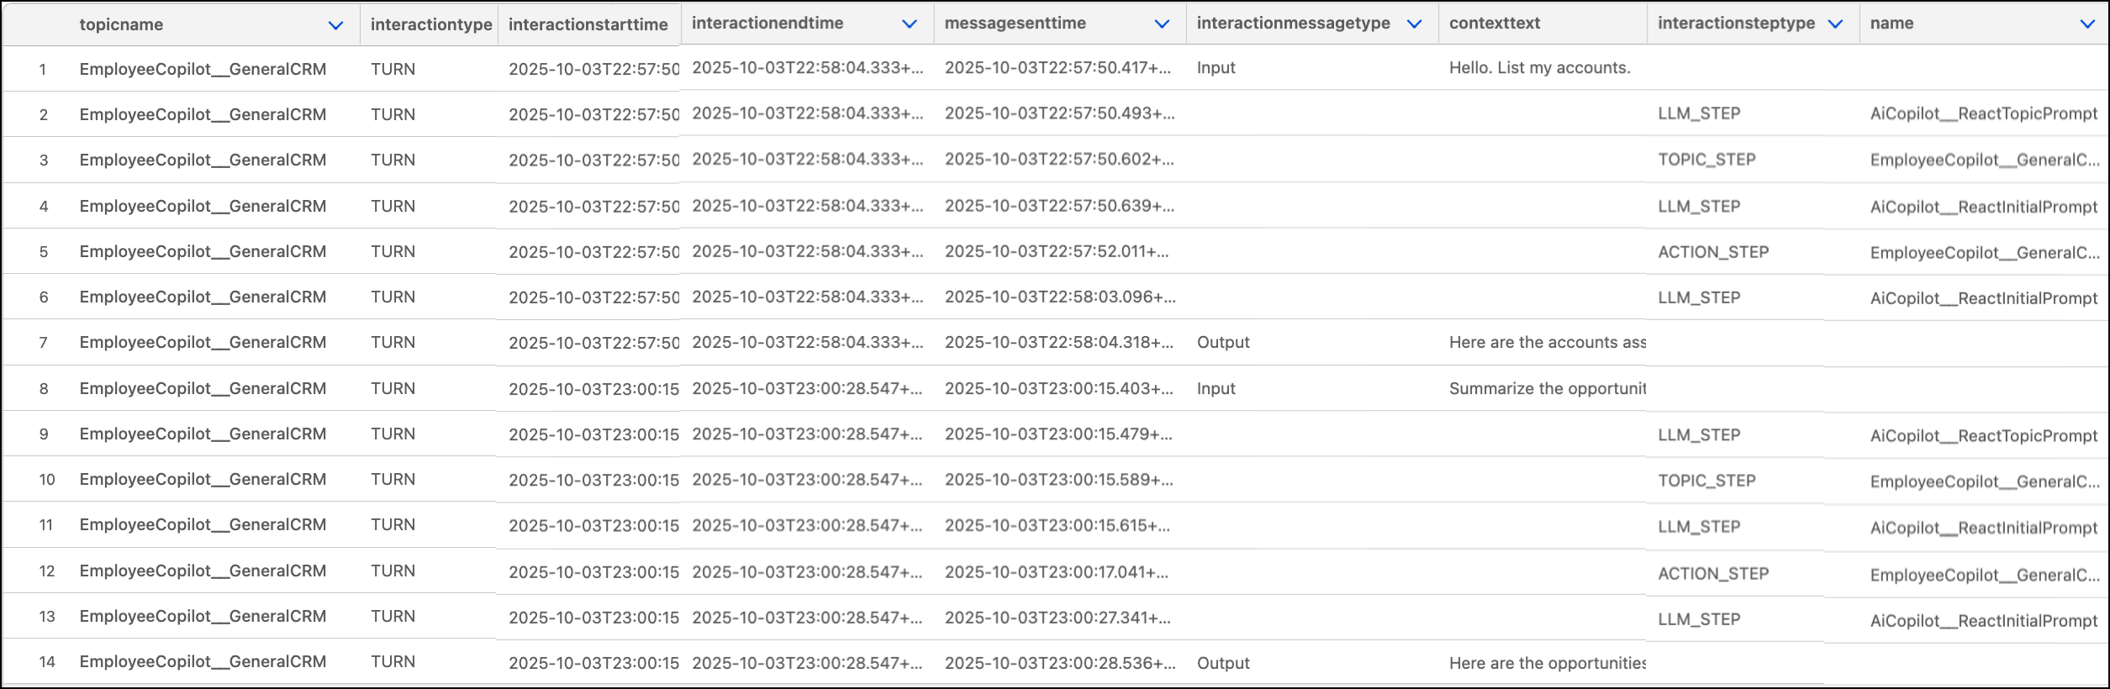Click TURN interaction type in row 3
The width and height of the screenshot is (2110, 689).
393,160
